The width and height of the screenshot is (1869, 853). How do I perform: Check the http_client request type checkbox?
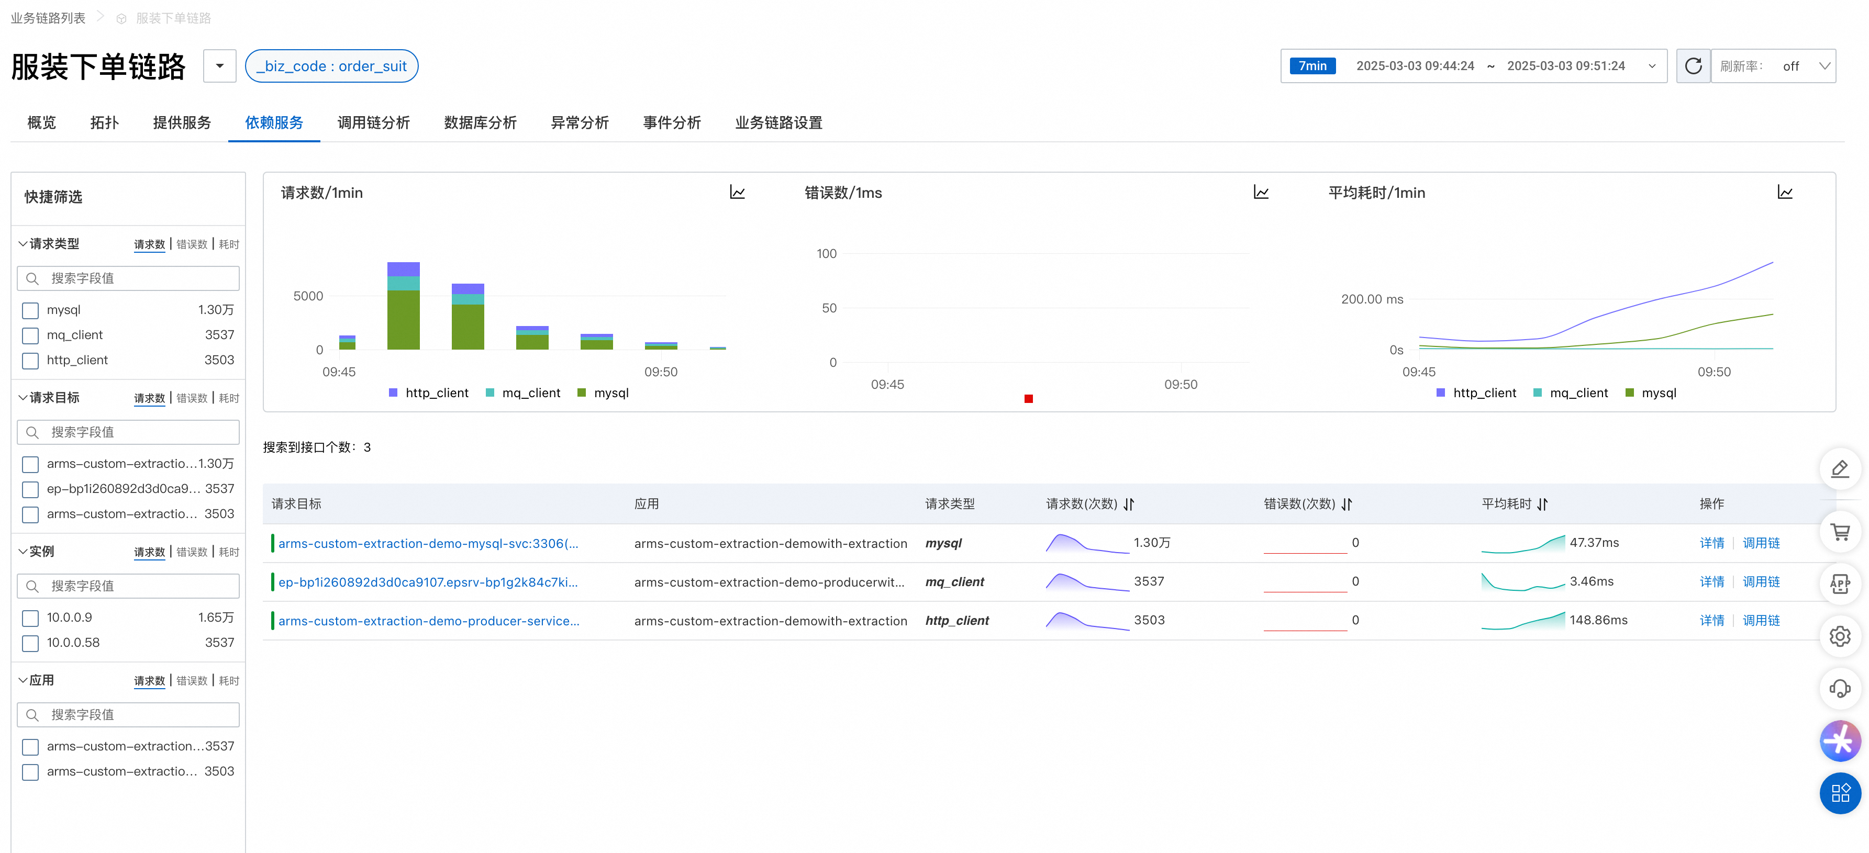tap(30, 361)
